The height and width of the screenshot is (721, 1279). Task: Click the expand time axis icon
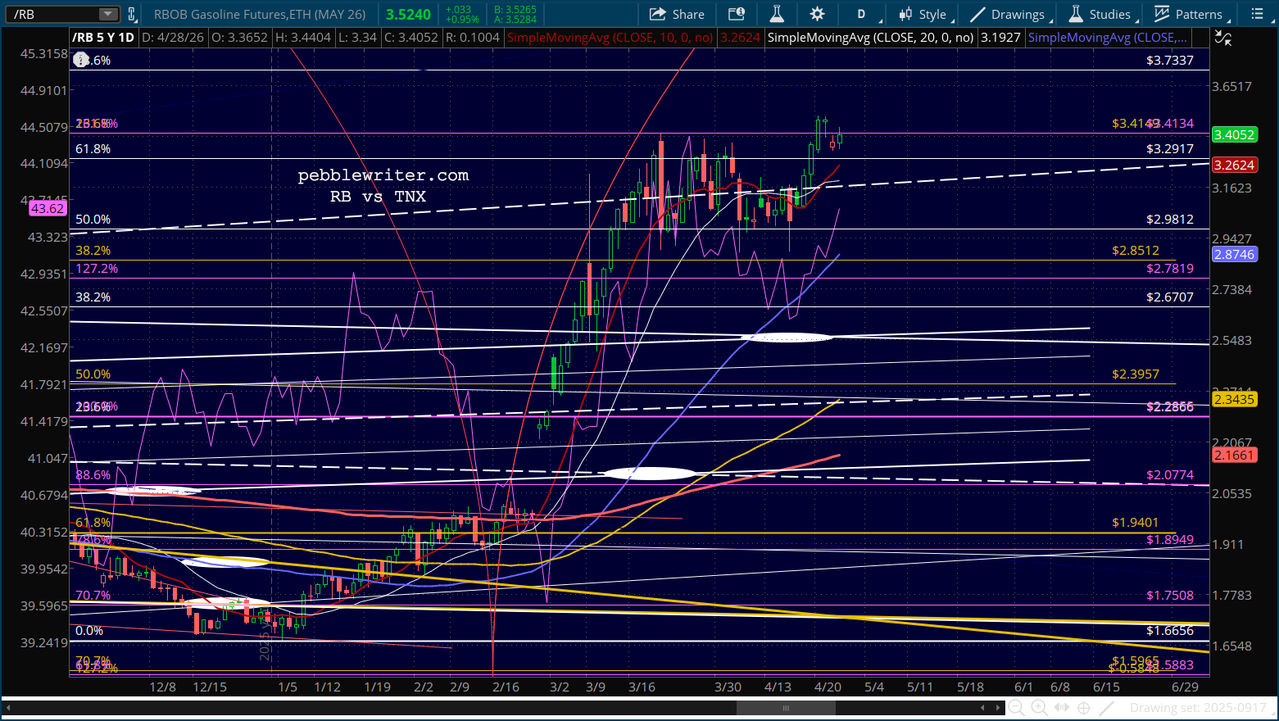(1061, 708)
